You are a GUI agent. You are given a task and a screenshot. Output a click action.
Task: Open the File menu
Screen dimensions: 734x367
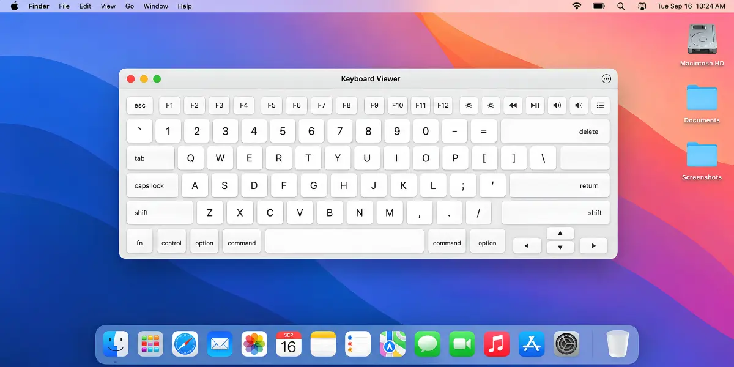[x=64, y=6]
